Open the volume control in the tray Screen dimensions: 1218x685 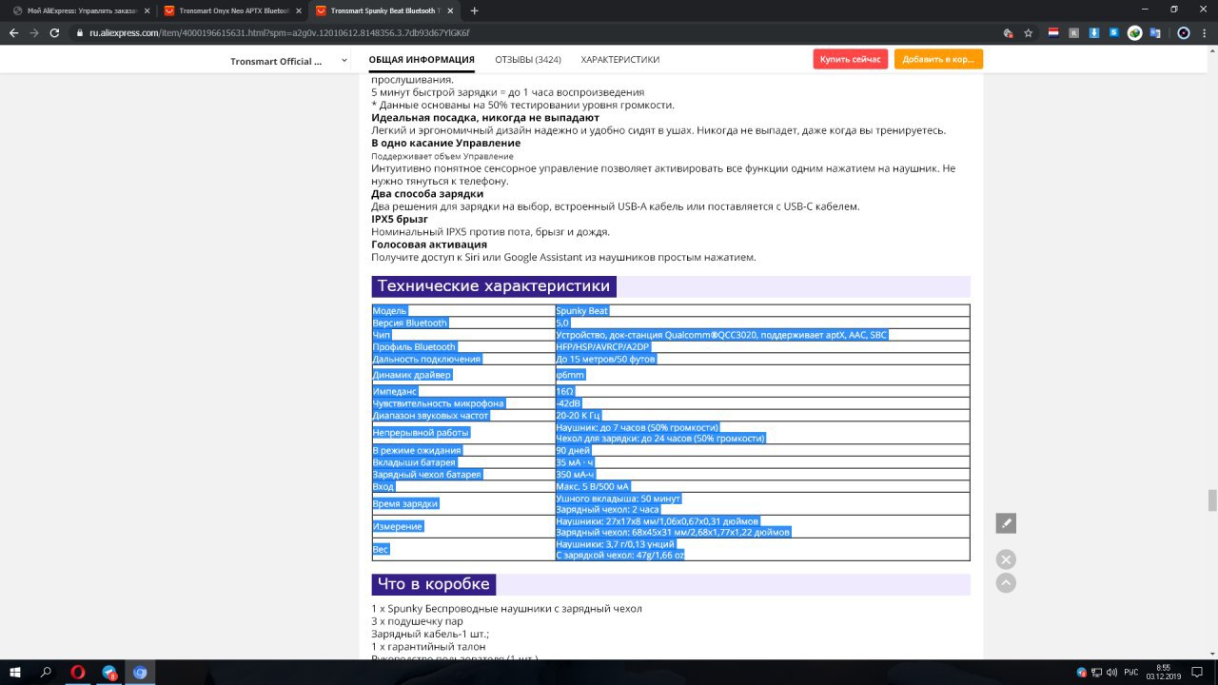click(x=1111, y=672)
